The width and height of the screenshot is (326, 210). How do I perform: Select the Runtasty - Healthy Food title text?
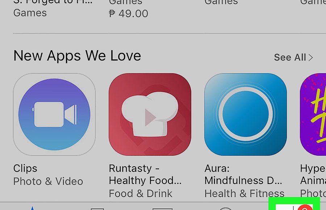pyautogui.click(x=145, y=174)
